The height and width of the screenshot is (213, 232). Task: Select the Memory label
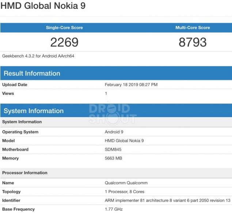click(x=10, y=158)
